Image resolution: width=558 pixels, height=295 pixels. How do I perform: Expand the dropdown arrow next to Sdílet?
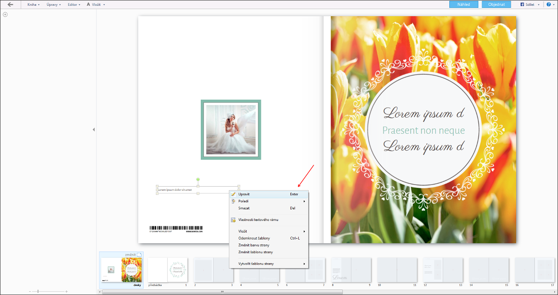(x=539, y=5)
